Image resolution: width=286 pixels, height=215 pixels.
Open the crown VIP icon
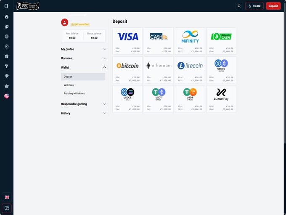coord(7,86)
